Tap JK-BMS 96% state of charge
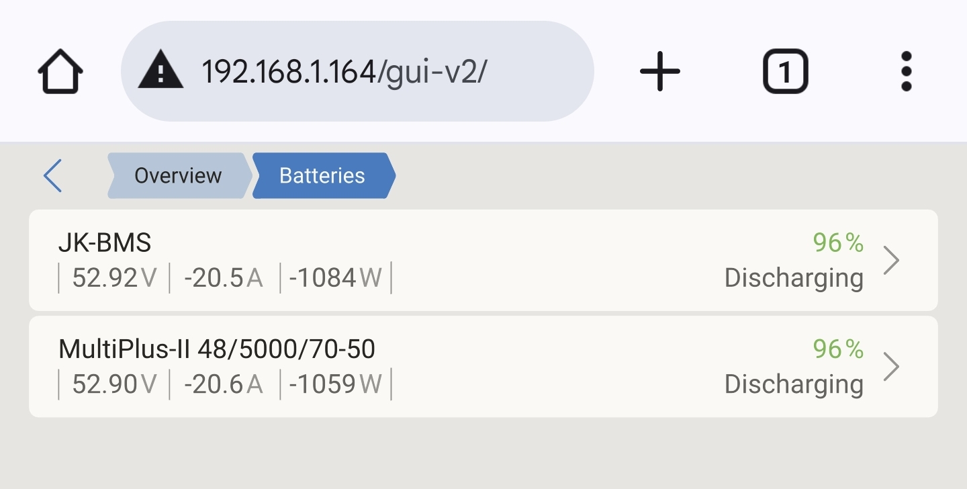The image size is (967, 489). coord(838,242)
